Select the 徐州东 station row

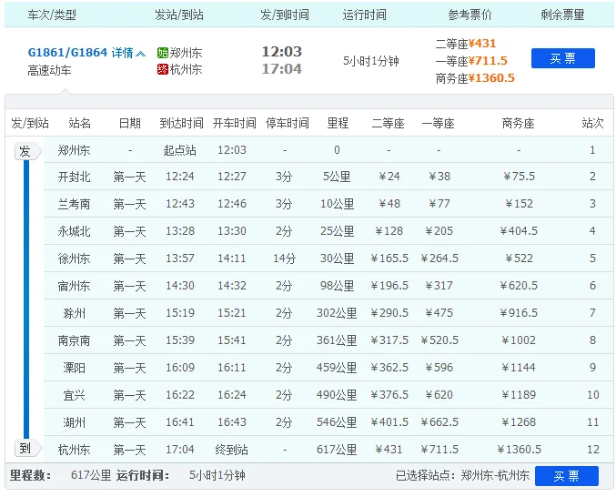click(309, 259)
